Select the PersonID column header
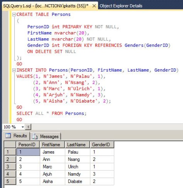 tap(28, 145)
